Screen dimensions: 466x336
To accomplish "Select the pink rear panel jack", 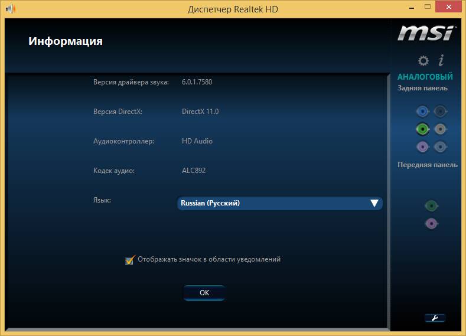I will (x=422, y=146).
